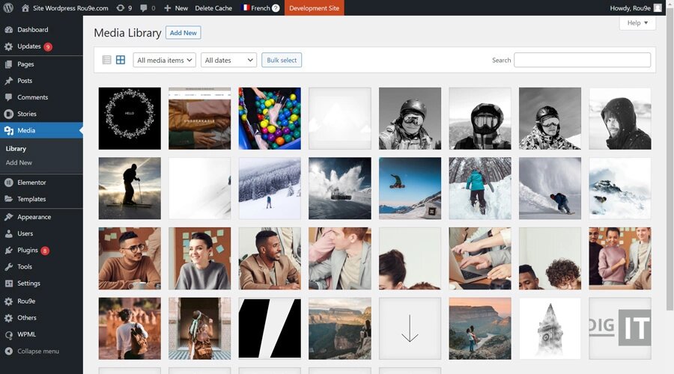Click the French flag icon
The width and height of the screenshot is (674, 374).
(x=246, y=7)
